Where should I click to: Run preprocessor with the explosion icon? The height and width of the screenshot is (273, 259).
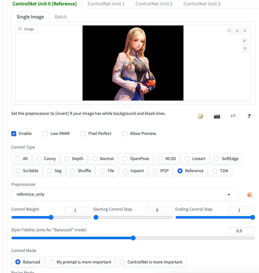250,194
